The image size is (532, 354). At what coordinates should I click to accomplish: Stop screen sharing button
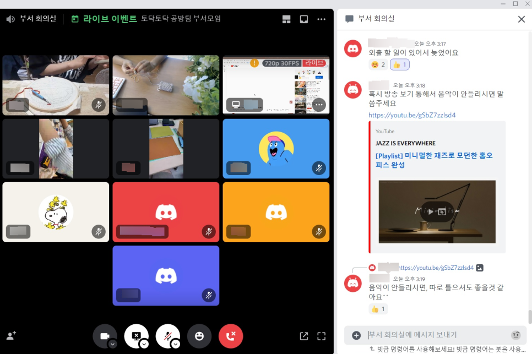coord(136,336)
